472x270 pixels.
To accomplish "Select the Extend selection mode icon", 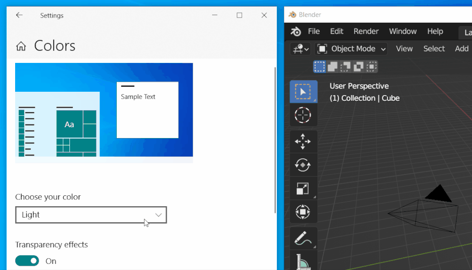I will 333,67.
